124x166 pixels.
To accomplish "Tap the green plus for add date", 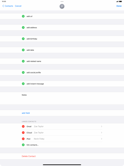I will 23,50.
